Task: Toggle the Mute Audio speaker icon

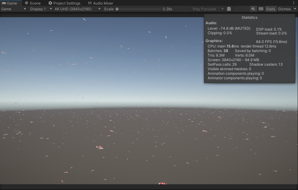Action: pos(253,9)
